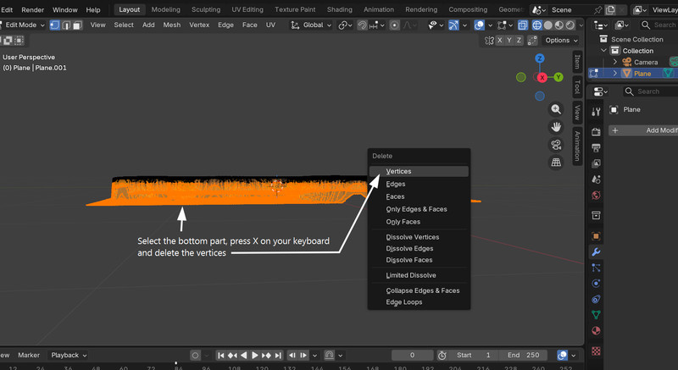Viewport: 678px width, 370px height.
Task: Click the transform orientation axes icon
Action: click(x=295, y=25)
